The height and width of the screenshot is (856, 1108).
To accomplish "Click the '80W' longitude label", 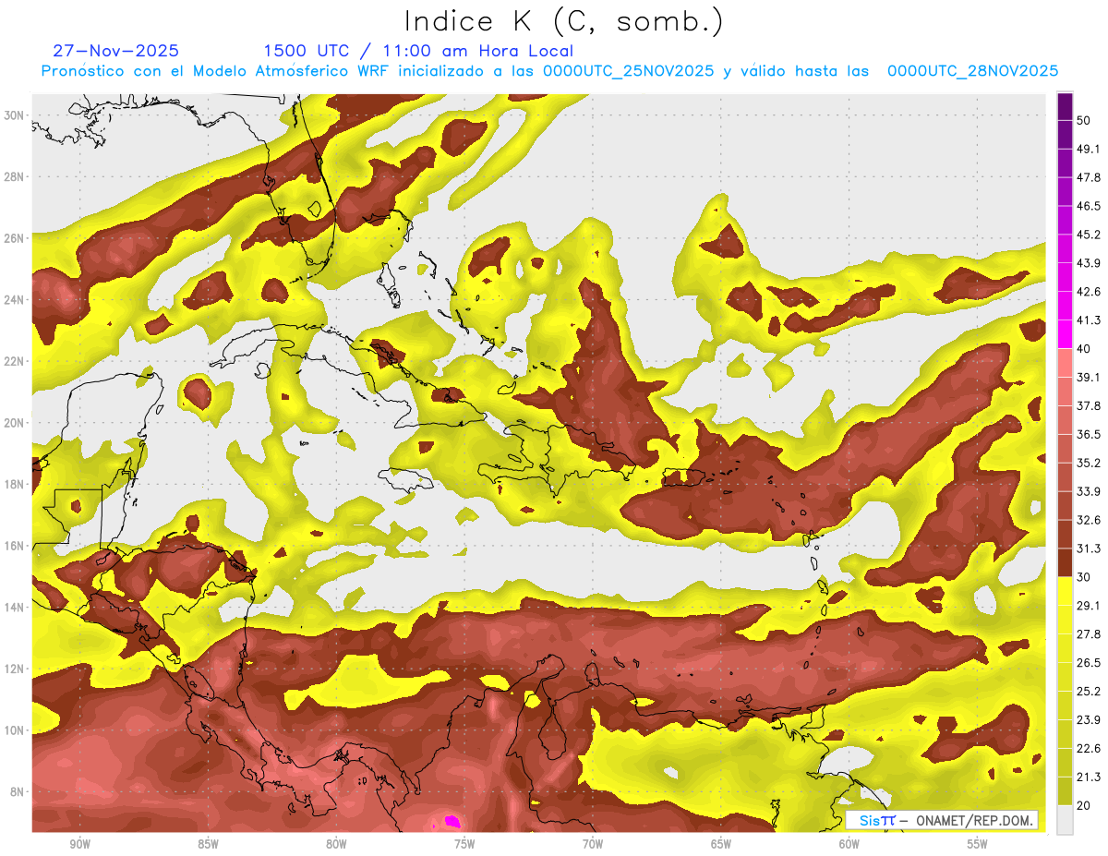I will click(x=336, y=844).
